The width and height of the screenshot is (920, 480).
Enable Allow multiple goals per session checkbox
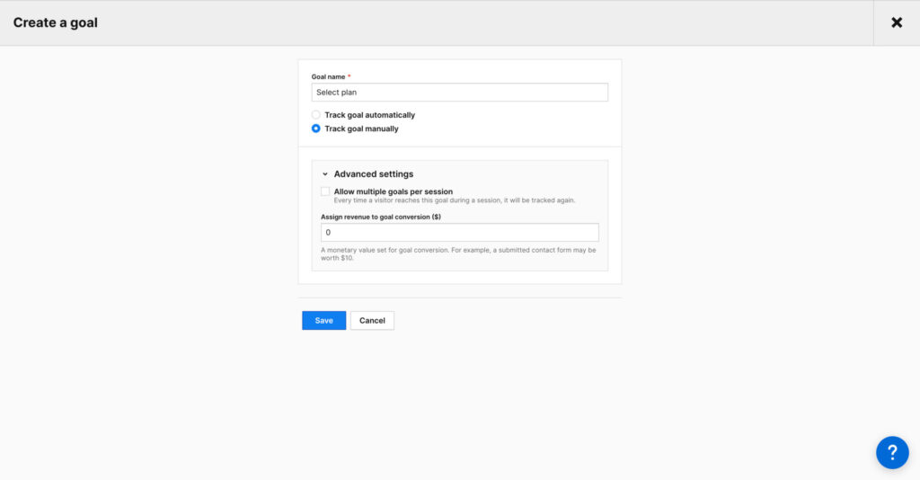325,191
